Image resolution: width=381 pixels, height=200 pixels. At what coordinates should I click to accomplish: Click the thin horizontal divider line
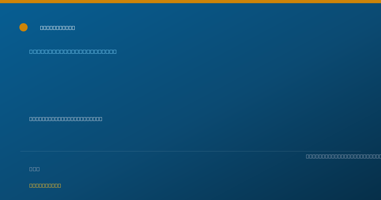tap(190, 151)
